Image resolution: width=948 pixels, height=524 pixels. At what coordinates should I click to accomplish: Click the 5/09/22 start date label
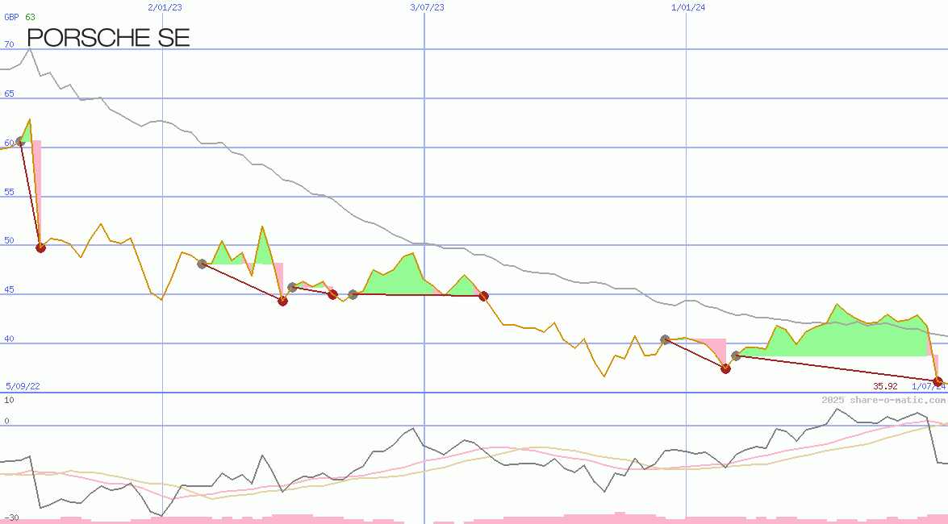[23, 386]
